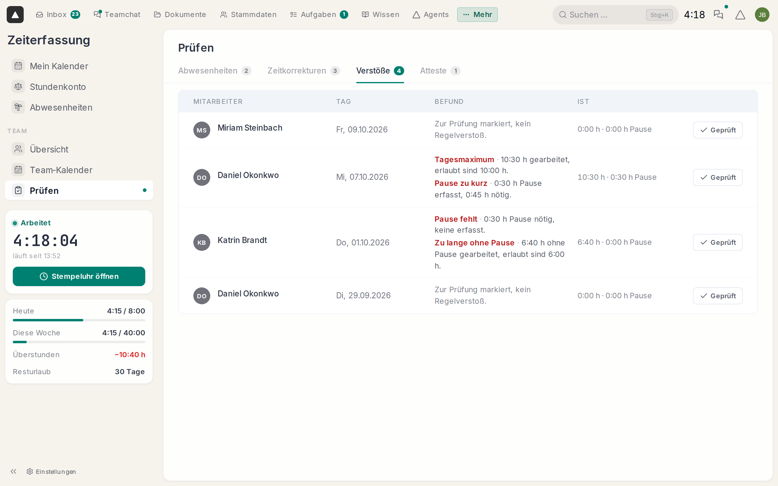This screenshot has height=486, width=778.
Task: Switch to Atteste tab
Action: [440, 71]
